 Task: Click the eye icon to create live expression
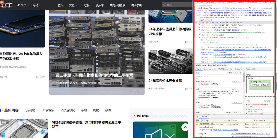coord(229,120)
